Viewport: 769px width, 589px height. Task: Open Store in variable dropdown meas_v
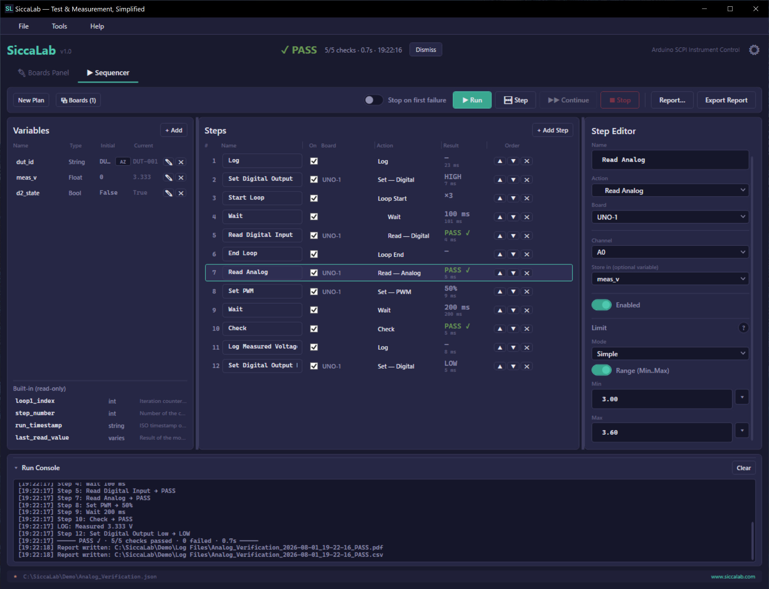[x=670, y=279]
